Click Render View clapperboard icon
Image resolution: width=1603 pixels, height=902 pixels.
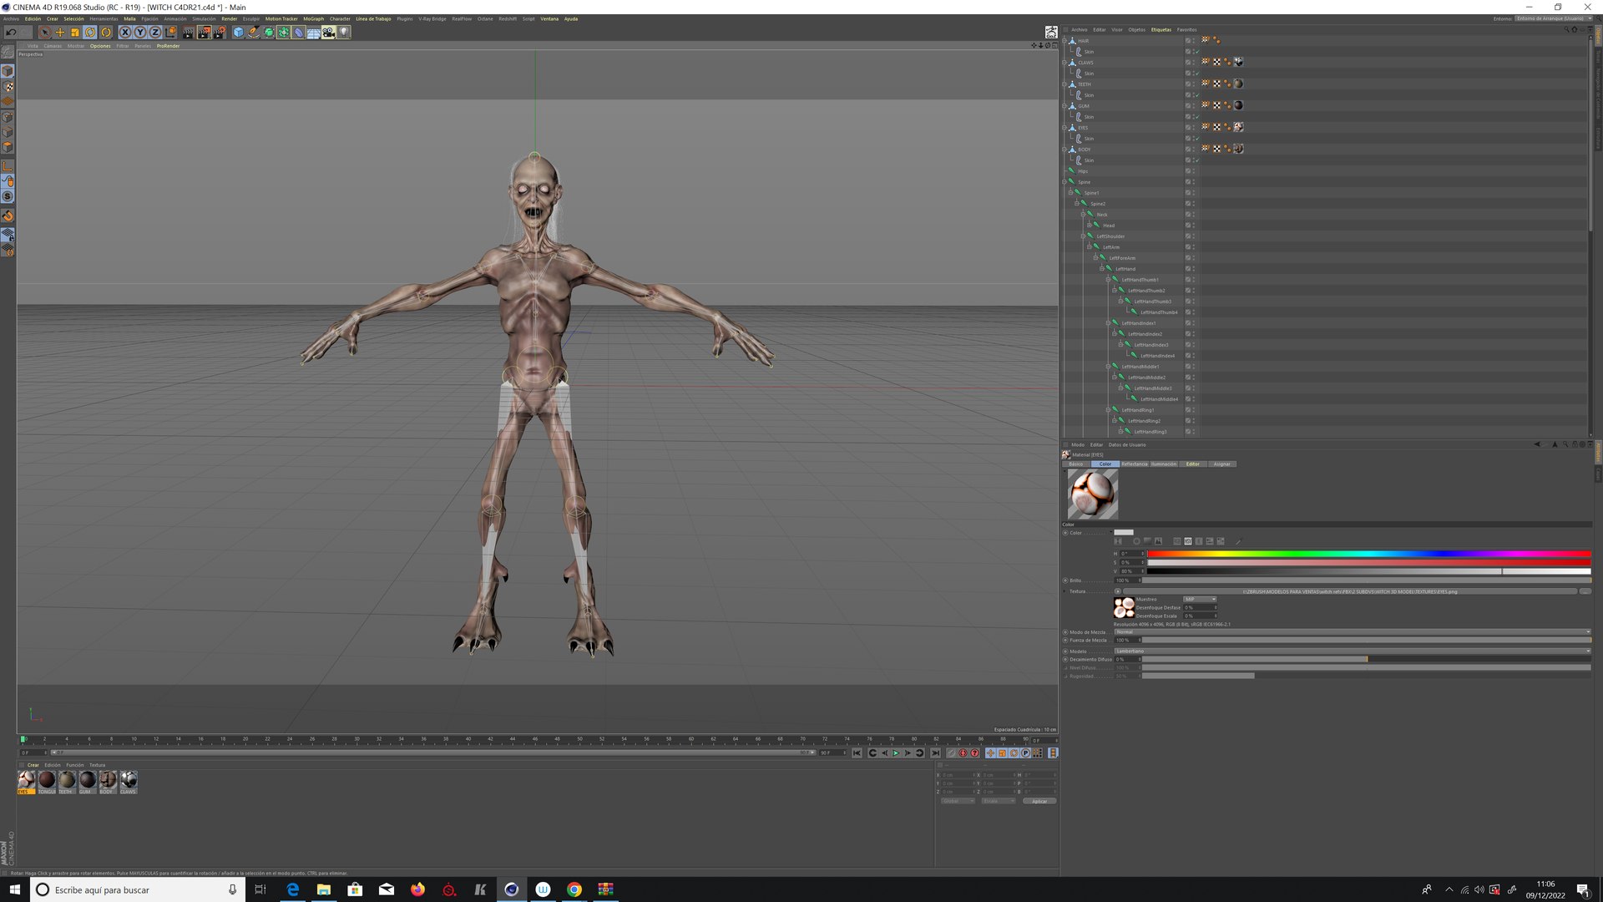click(189, 33)
